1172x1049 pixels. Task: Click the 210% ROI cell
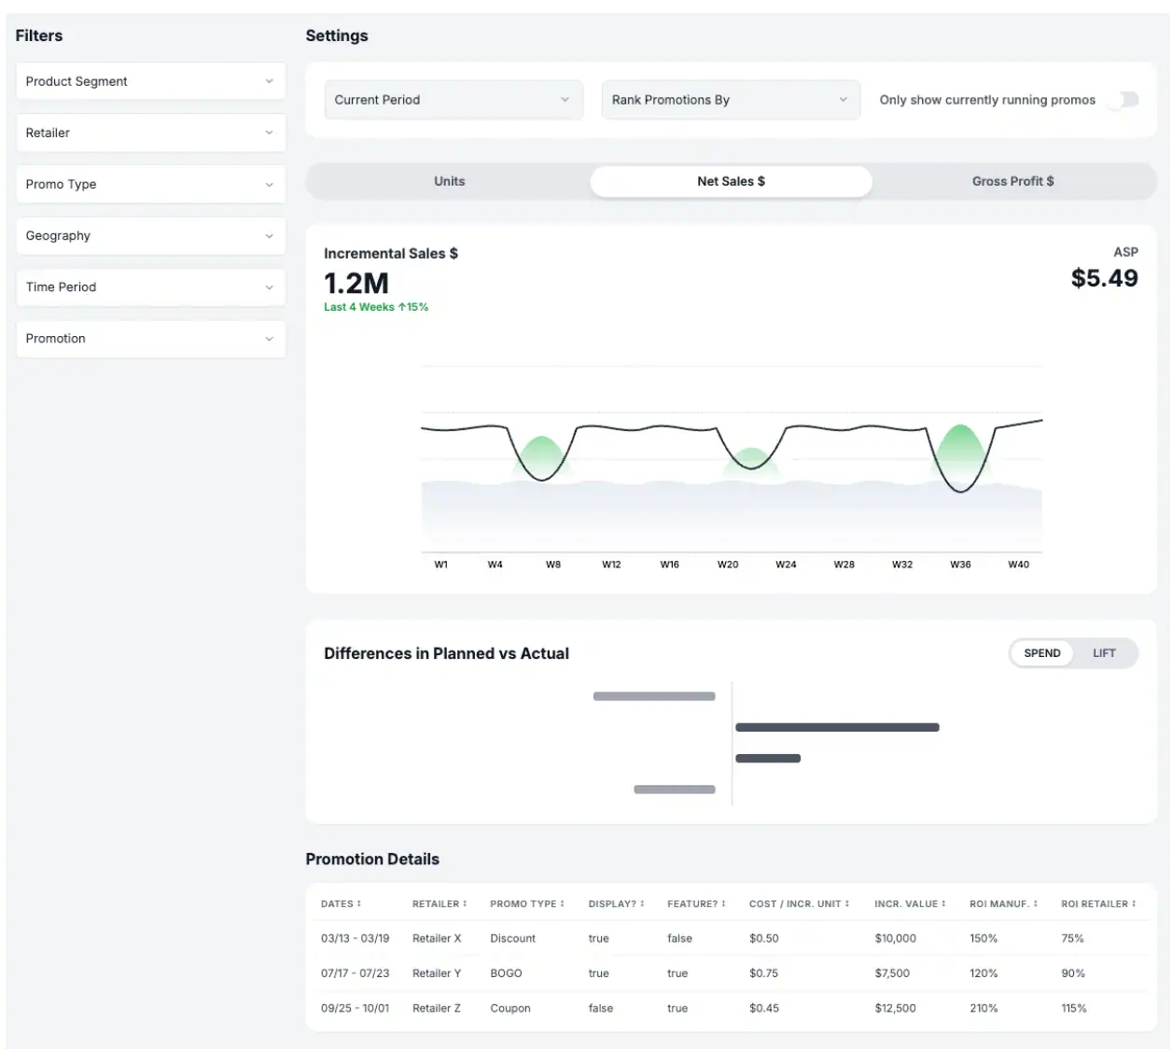984,1008
